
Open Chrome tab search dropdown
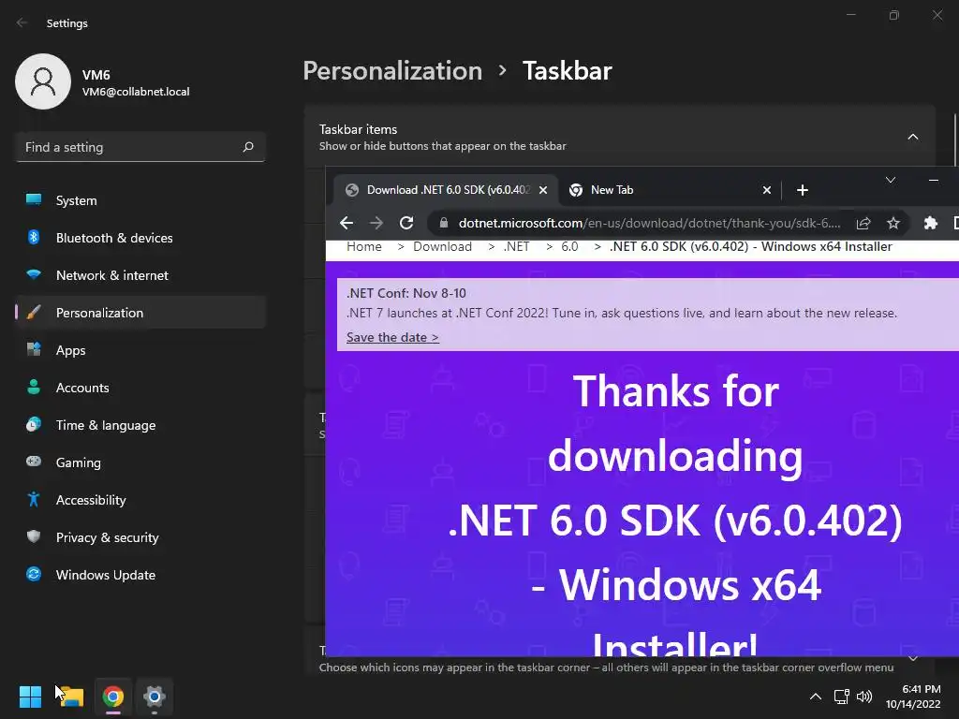click(891, 180)
